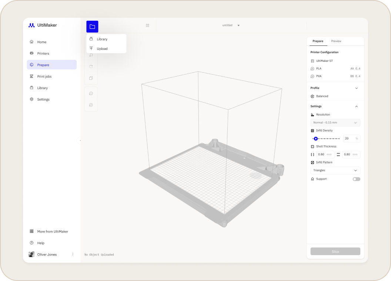Expand the Profile section chevron
The image size is (391, 281).
click(357, 88)
